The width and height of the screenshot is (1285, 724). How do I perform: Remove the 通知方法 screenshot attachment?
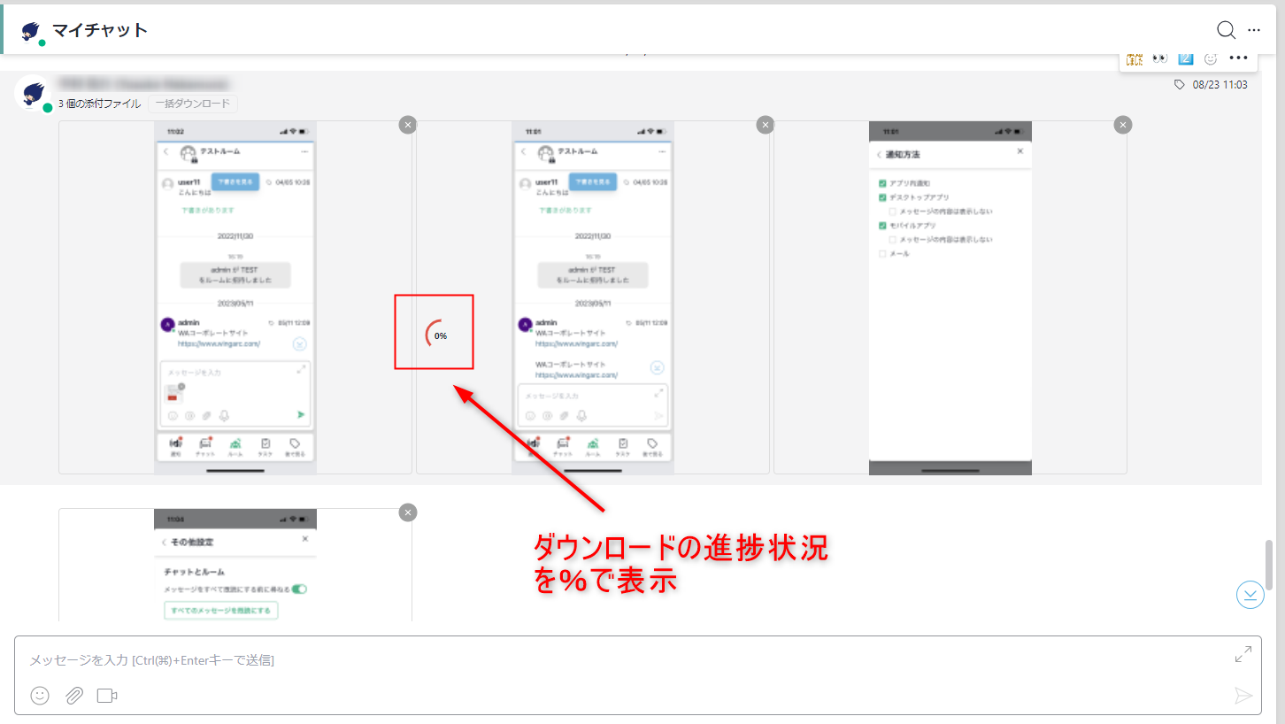[1122, 125]
